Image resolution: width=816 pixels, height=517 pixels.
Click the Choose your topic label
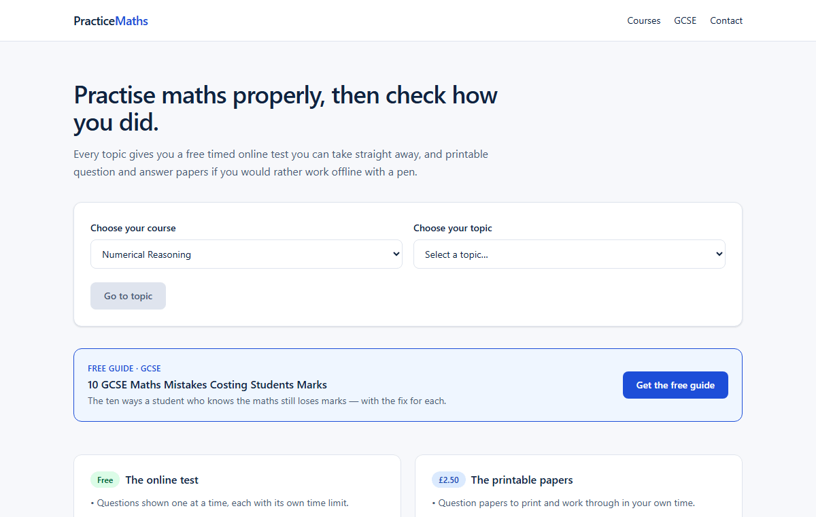(453, 229)
